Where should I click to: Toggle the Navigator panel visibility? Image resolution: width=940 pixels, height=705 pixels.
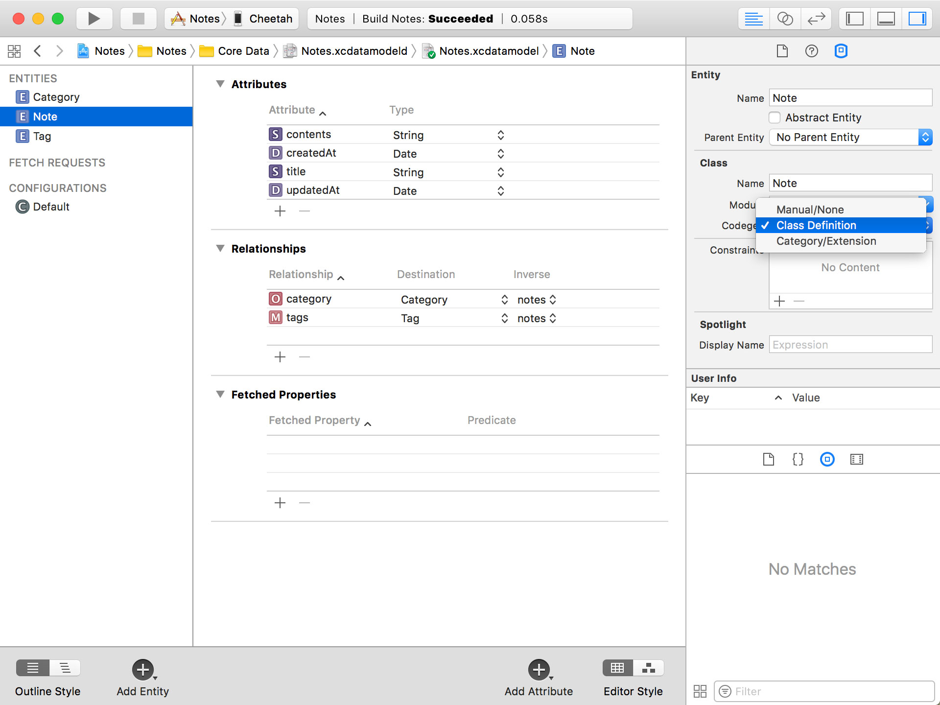point(854,19)
